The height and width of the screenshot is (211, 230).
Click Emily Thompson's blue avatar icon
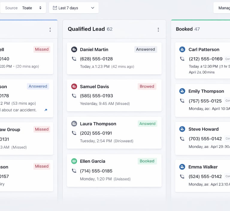[x=182, y=91]
